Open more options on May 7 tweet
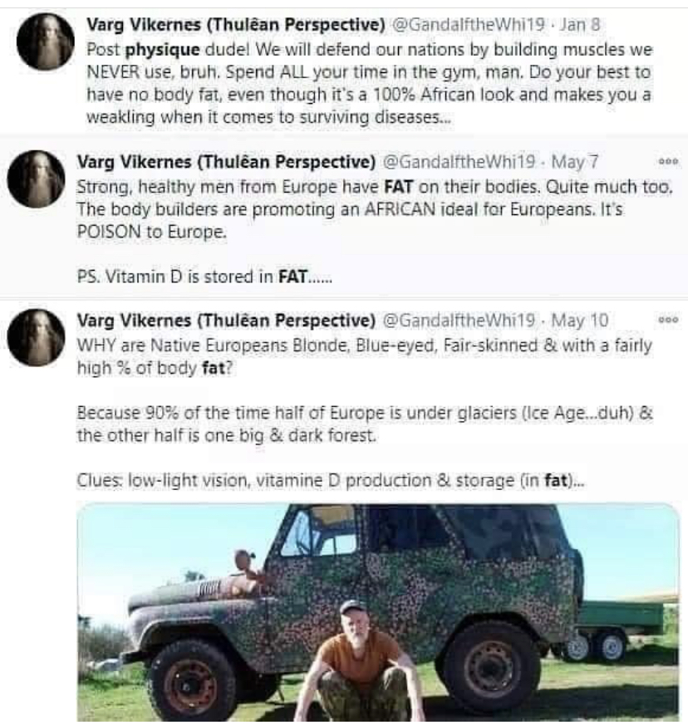The height and width of the screenshot is (725, 688). coord(669,162)
